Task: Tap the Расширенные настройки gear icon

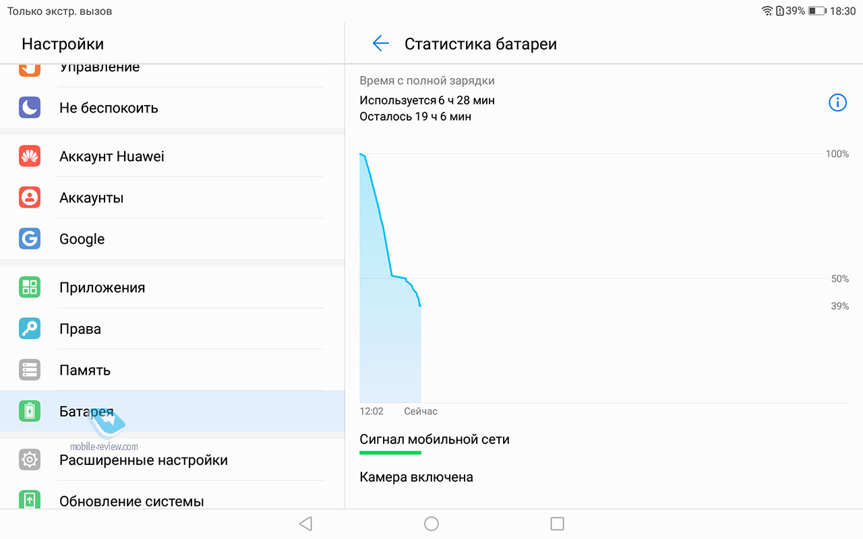Action: tap(30, 460)
